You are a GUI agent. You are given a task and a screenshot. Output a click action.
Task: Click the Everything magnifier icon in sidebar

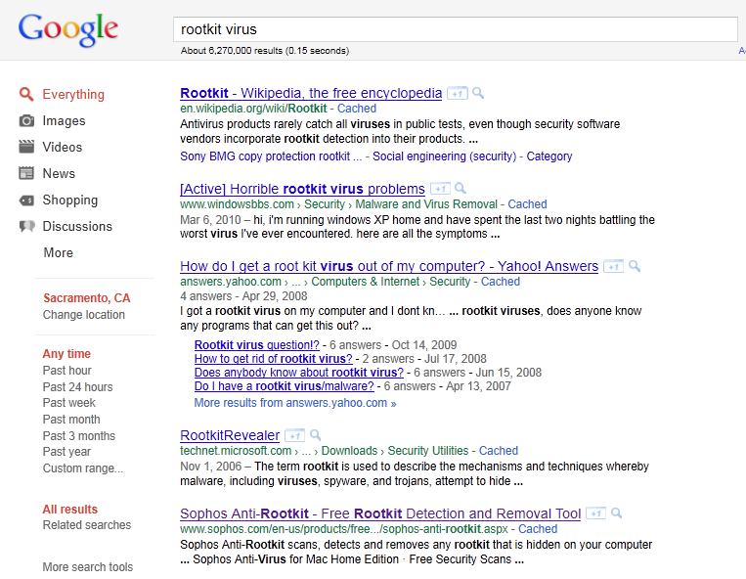[26, 94]
